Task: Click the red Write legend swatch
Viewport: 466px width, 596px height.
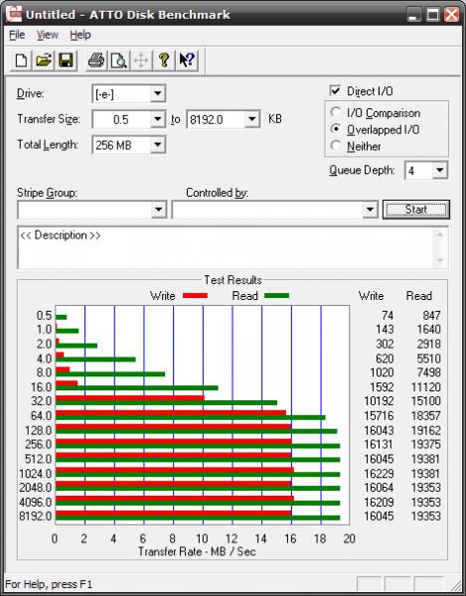Action: pyautogui.click(x=195, y=296)
